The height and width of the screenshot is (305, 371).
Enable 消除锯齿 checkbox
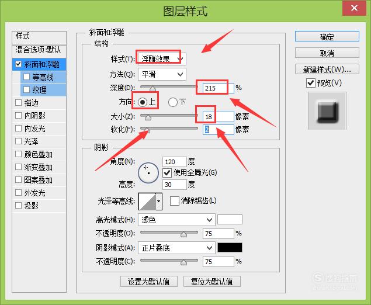coord(174,201)
